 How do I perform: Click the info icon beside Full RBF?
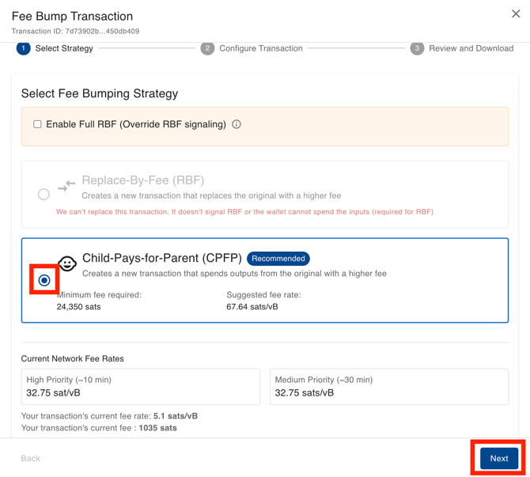(237, 124)
